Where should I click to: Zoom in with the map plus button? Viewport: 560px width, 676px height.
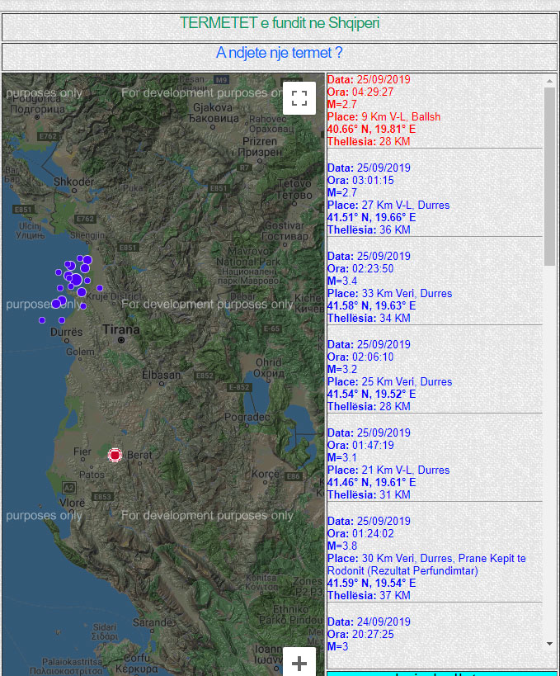(x=299, y=663)
